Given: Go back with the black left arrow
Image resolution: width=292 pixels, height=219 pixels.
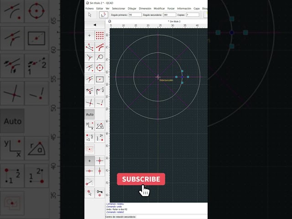Looking at the screenshot, I should coord(94,25).
